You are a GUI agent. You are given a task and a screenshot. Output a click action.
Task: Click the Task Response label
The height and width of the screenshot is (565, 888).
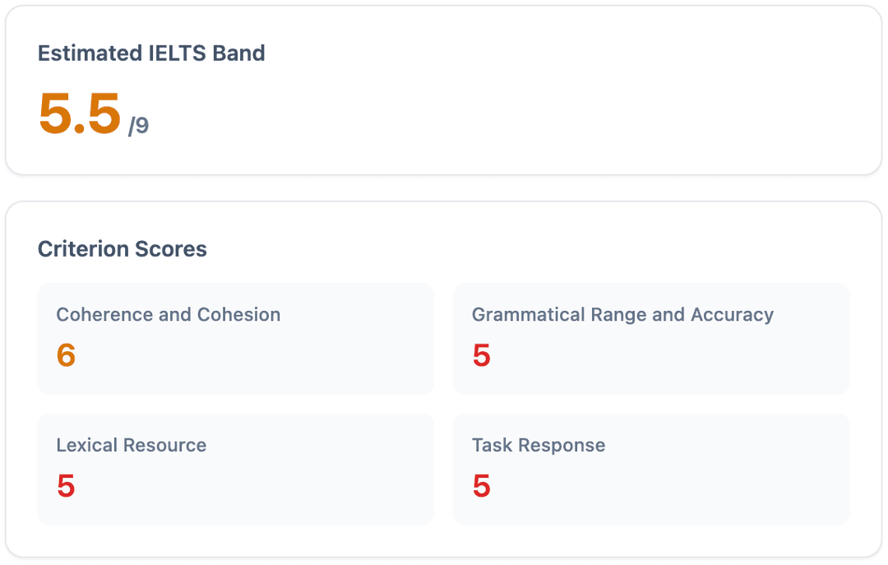(539, 445)
